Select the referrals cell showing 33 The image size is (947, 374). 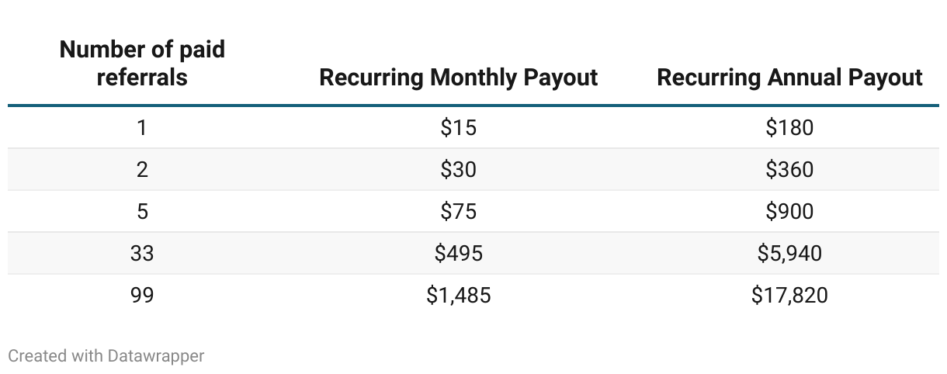142,253
